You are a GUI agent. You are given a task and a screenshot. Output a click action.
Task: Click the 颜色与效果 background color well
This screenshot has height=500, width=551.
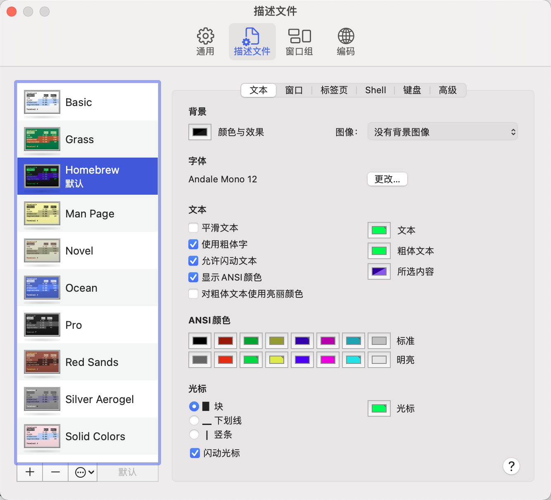coord(200,132)
